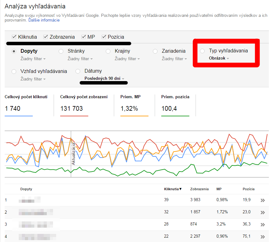Click the blurred query in row 1
272x242 pixels.
tap(30, 200)
